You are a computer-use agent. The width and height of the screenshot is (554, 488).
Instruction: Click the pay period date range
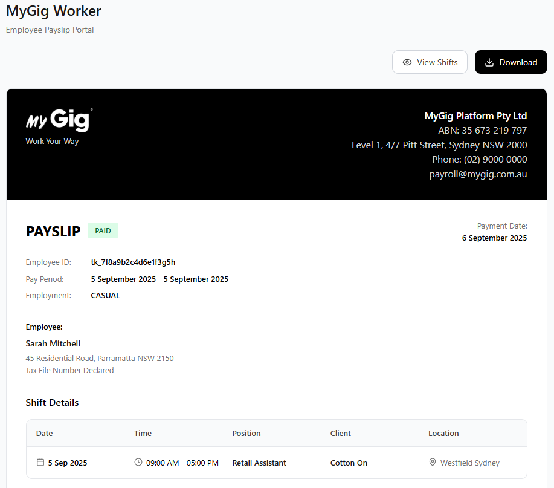tap(159, 279)
